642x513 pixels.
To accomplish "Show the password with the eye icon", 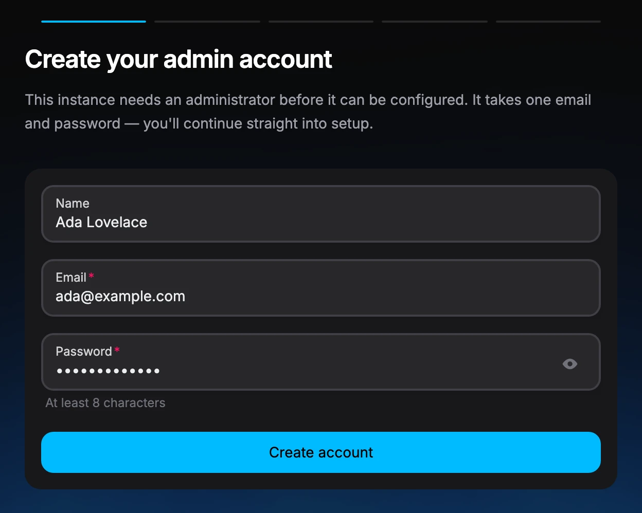I will point(569,364).
